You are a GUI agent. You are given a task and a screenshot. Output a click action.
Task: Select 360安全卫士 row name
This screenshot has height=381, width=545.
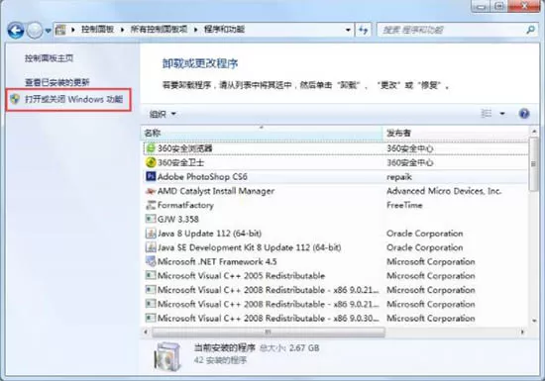click(x=180, y=162)
